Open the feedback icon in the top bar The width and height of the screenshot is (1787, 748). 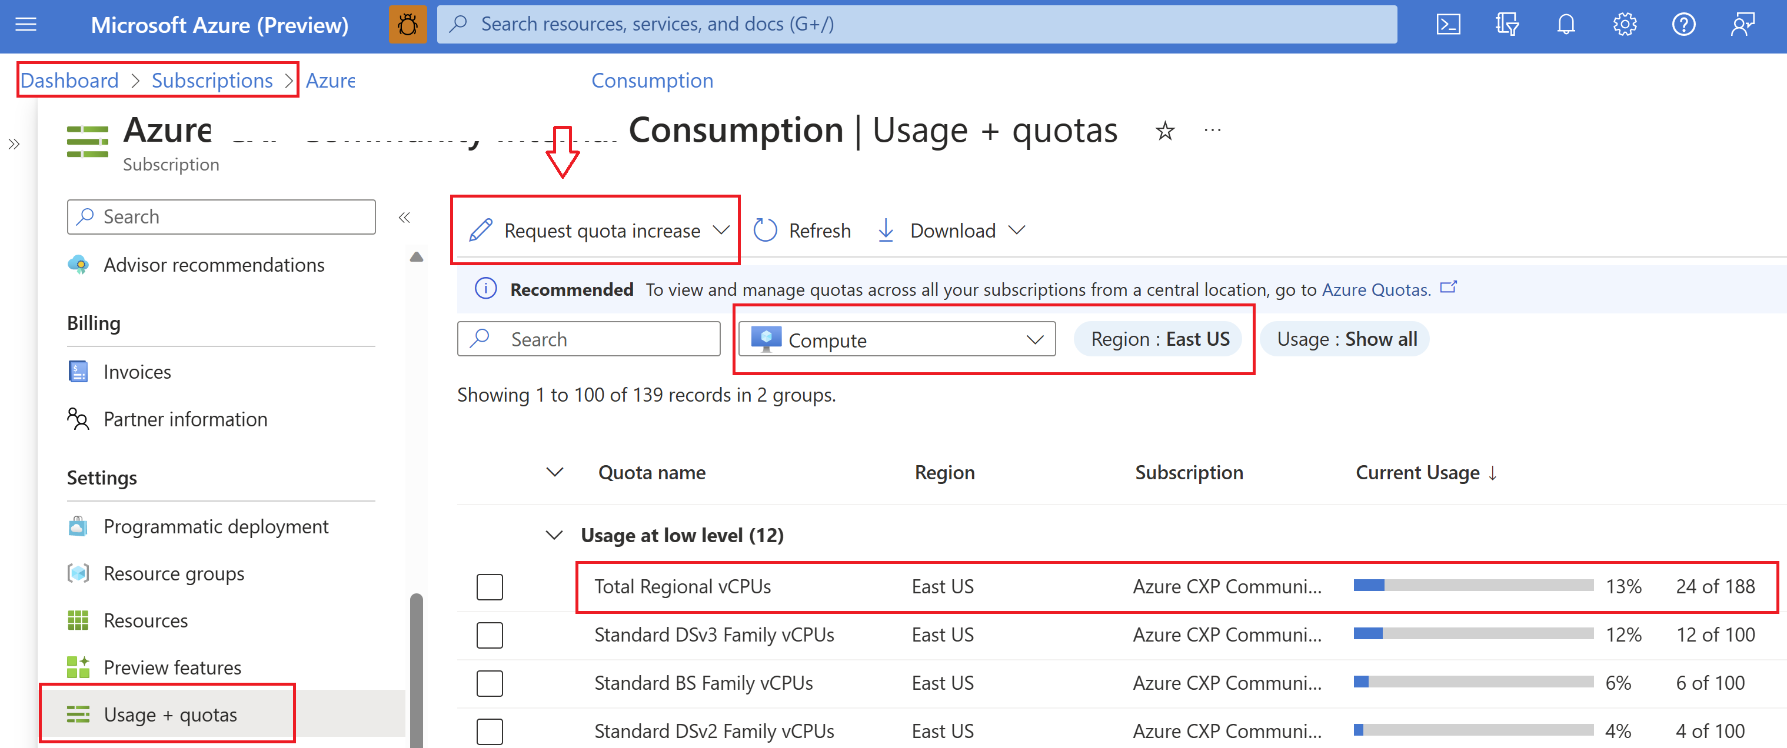point(1743,25)
